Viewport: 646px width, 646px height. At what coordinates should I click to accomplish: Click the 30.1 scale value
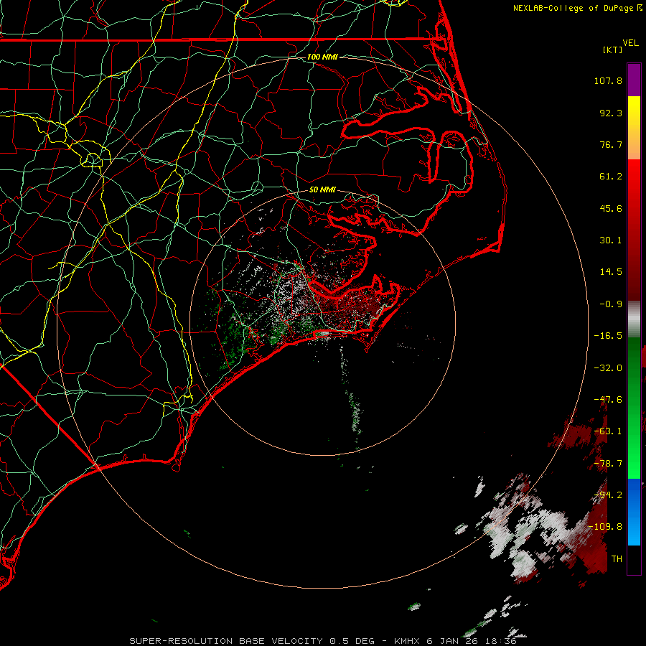point(611,240)
